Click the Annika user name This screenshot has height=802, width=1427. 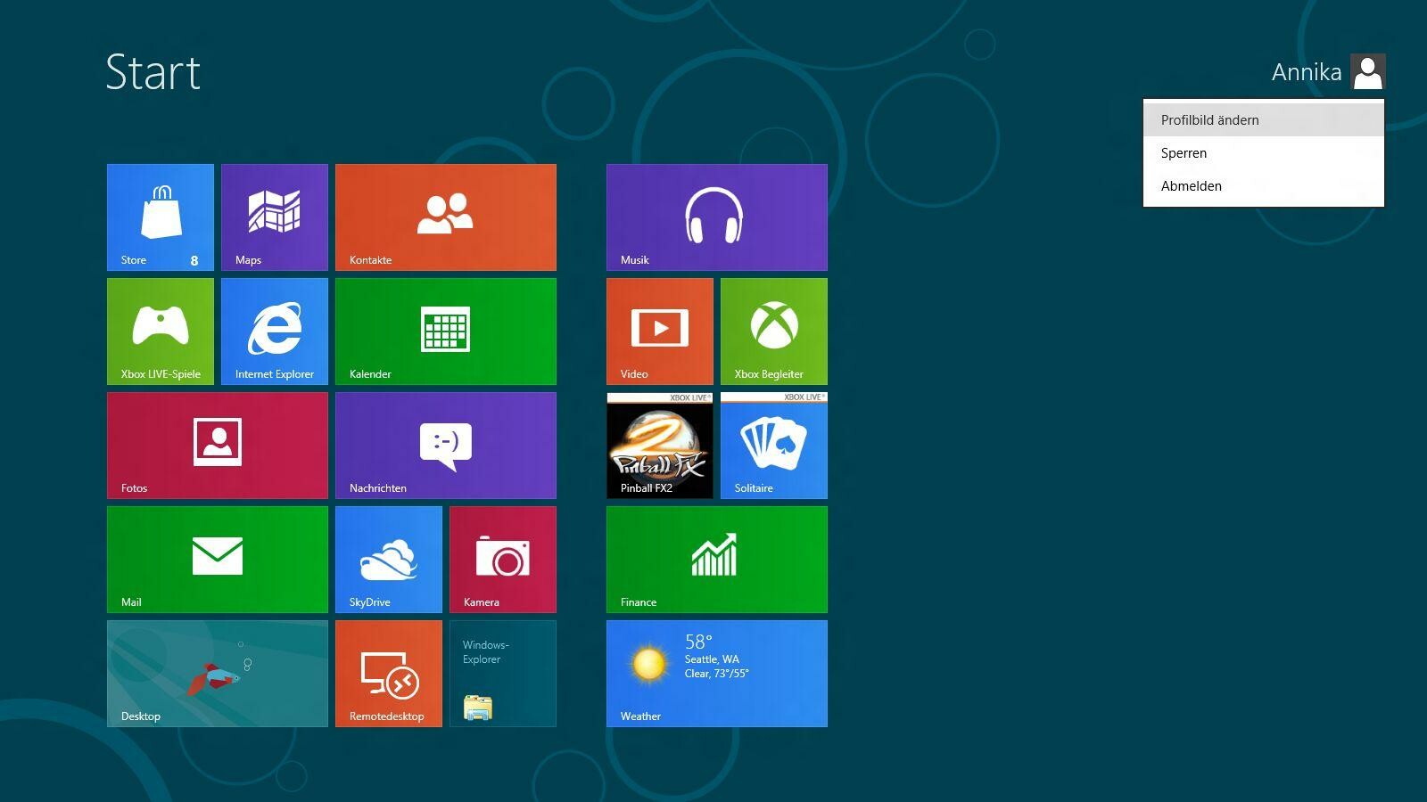[x=1306, y=72]
